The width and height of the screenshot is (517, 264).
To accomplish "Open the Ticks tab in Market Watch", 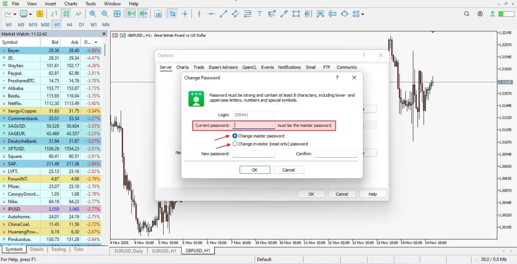I will point(78,249).
